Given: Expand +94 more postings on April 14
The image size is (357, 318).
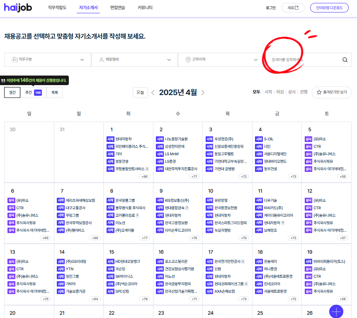Looking at the screenshot, I should pos(95,299).
